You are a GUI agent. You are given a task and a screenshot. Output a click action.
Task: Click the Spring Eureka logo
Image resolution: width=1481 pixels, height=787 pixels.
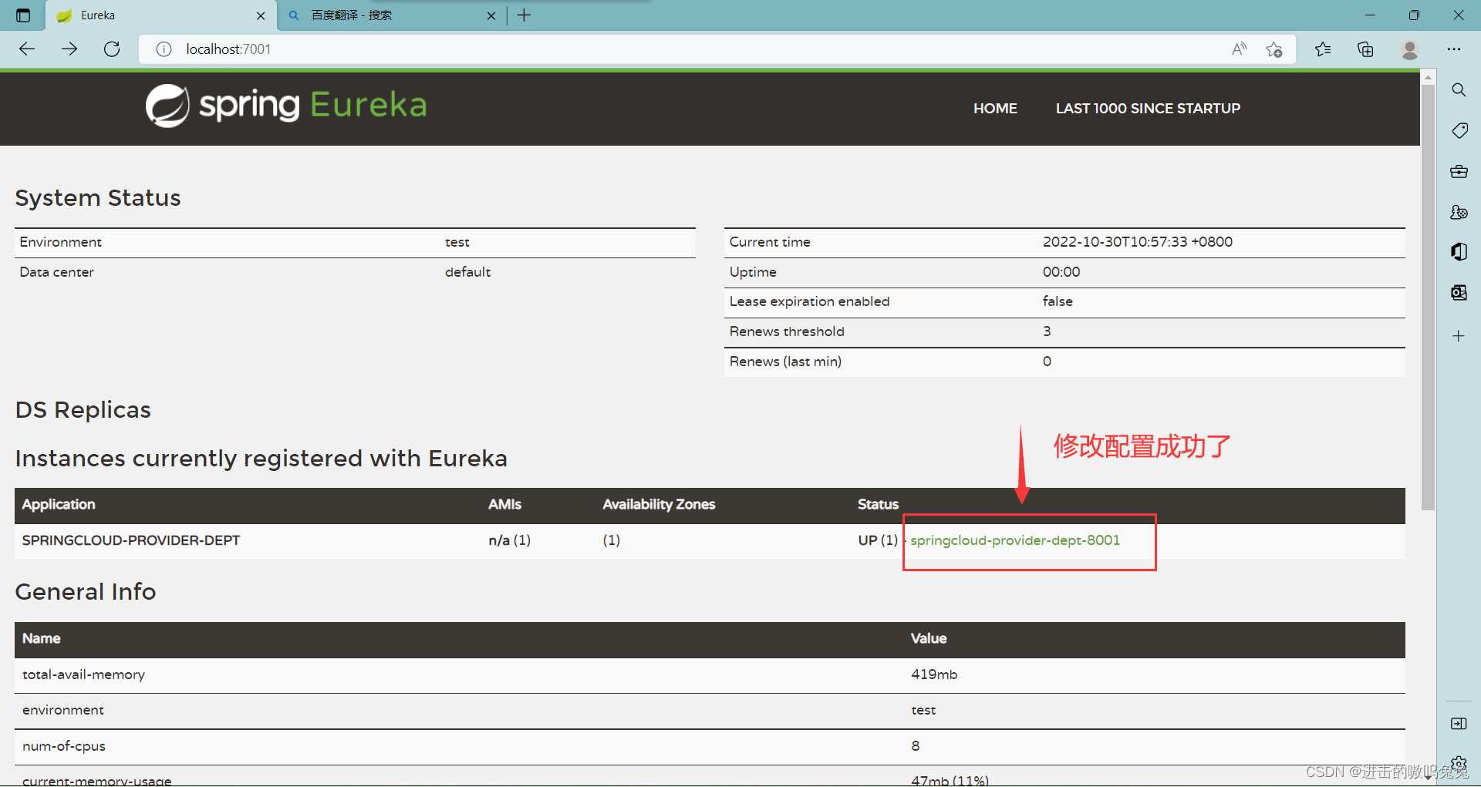click(x=286, y=106)
